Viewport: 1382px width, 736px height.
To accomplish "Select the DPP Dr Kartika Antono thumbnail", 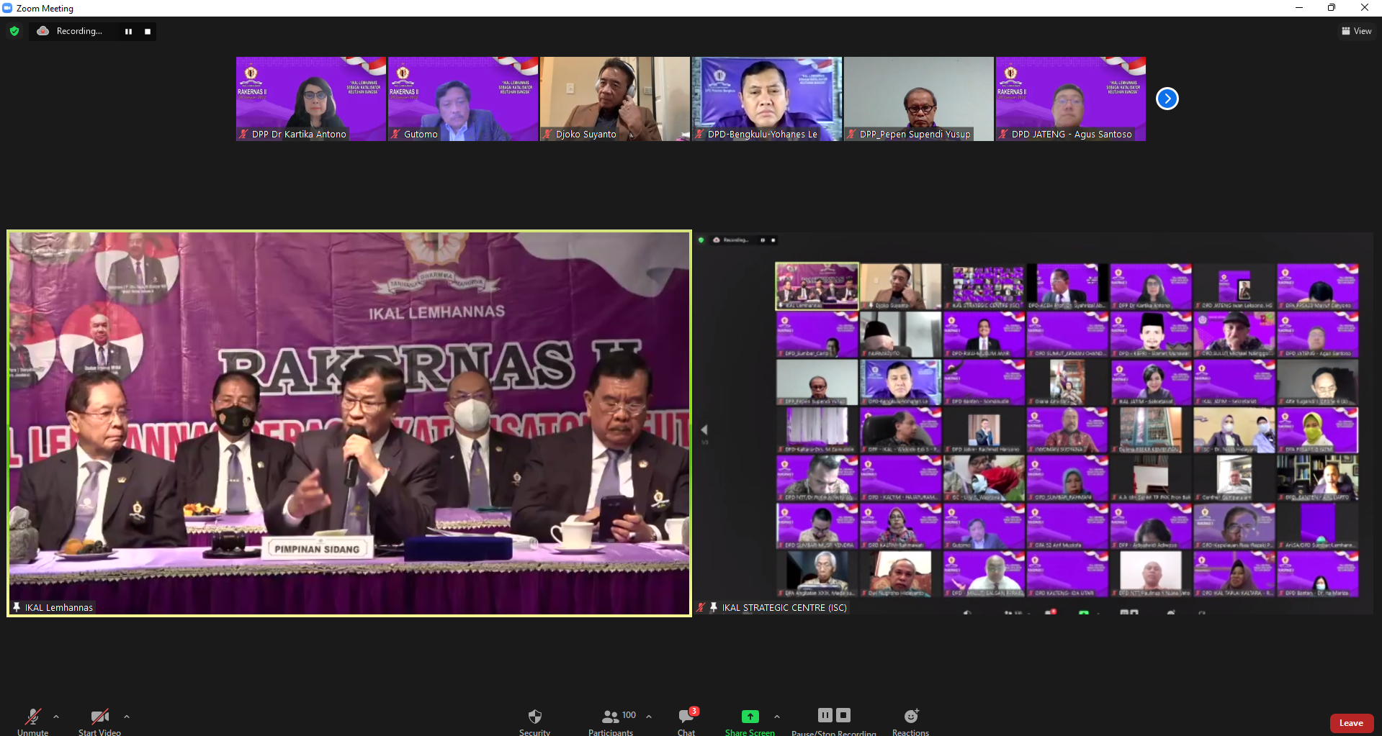I will (x=310, y=99).
